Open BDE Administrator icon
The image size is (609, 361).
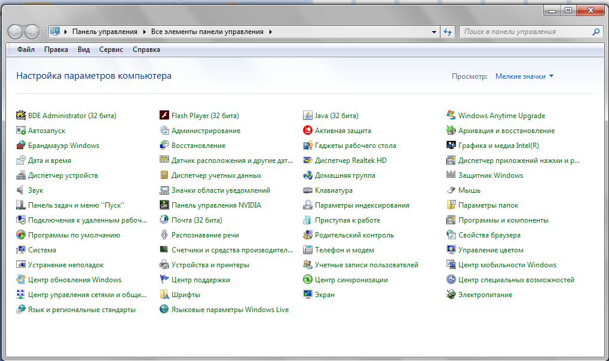point(20,115)
